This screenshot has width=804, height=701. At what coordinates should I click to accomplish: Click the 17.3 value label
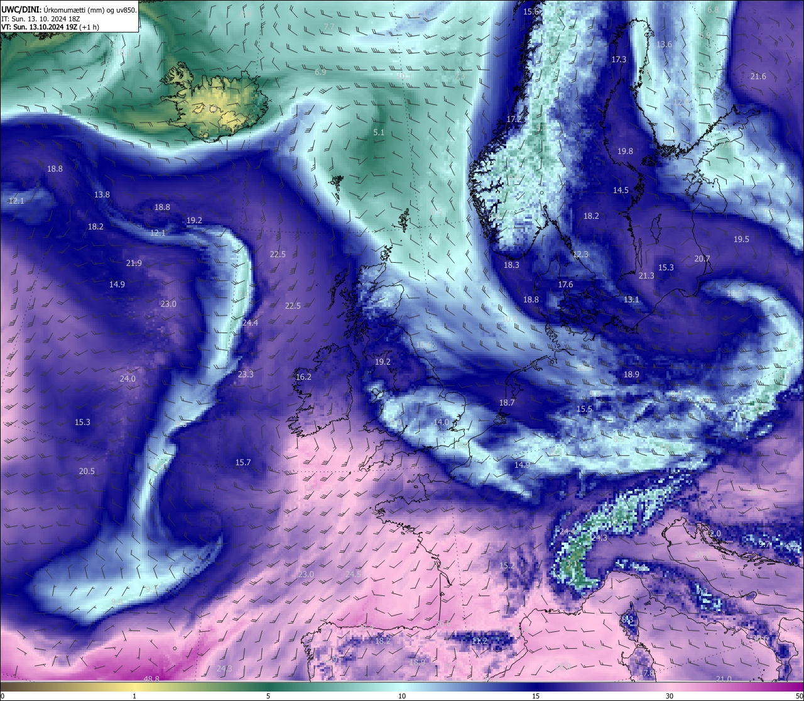[x=619, y=59]
